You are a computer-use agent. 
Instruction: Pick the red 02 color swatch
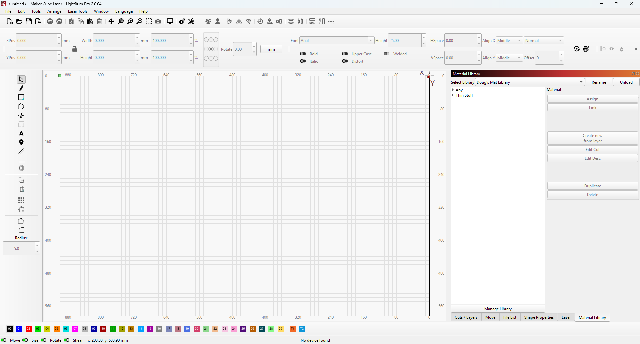click(x=29, y=329)
